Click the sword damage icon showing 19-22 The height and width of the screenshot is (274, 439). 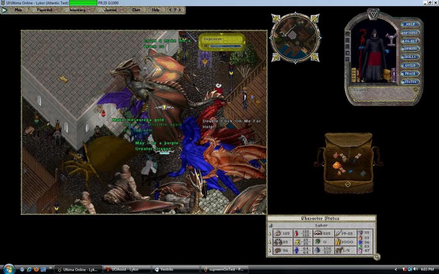[338, 233]
